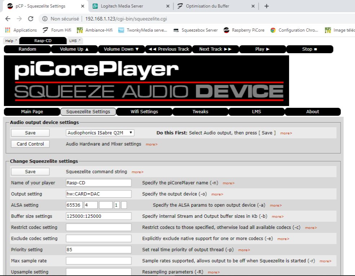Open Squeezebox Server bookmark
Screen dimensions: 355x276
point(195,30)
